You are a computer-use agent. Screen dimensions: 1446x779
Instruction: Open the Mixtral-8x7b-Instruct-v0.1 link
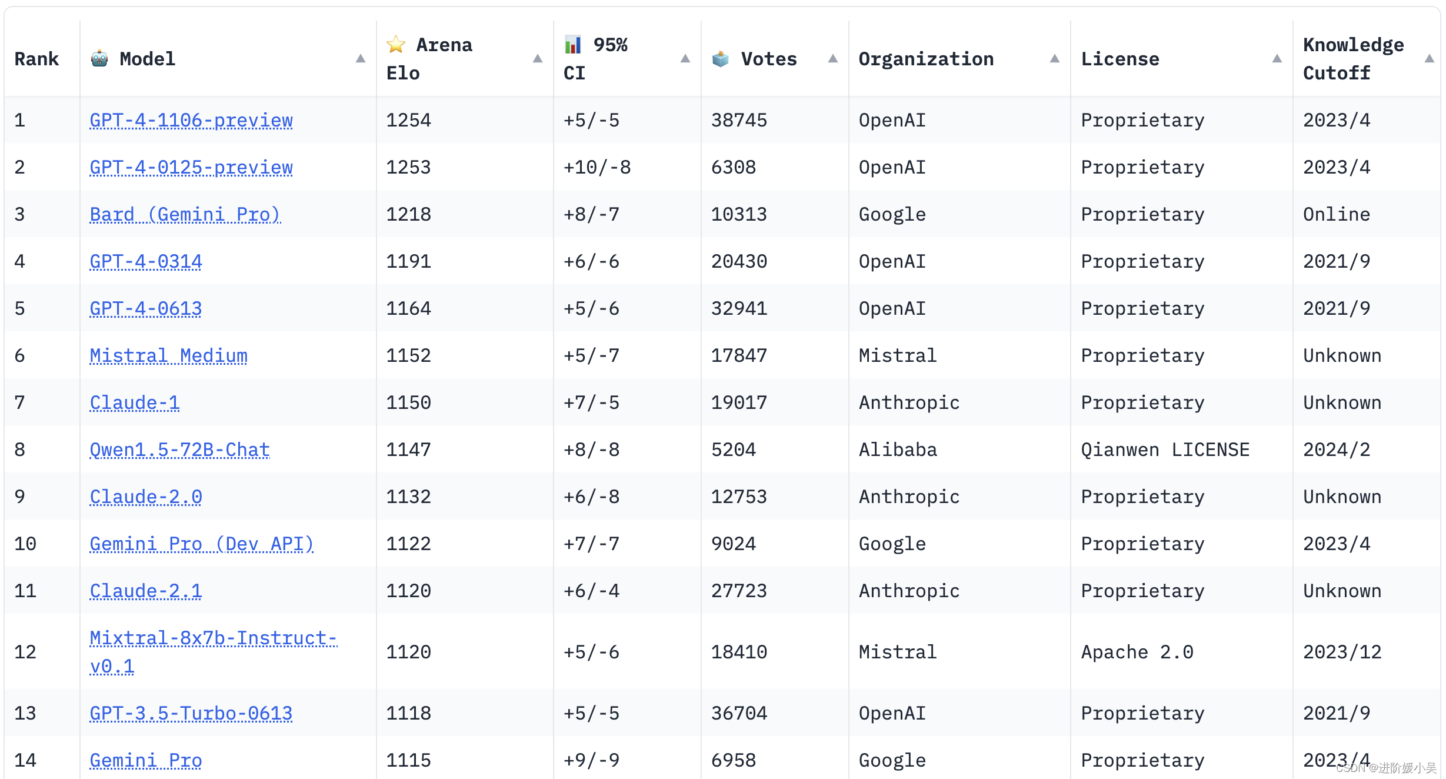click(x=214, y=652)
